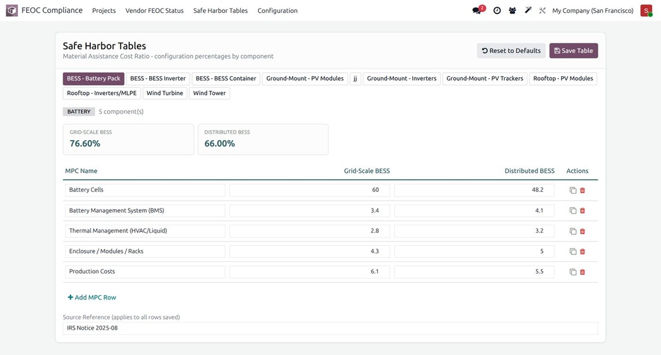Click Reset to Defaults button
This screenshot has height=355, width=661.
[511, 50]
